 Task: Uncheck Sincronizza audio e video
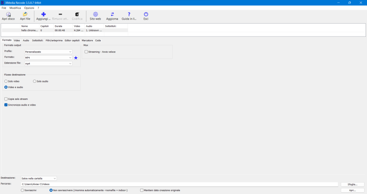pos(6,105)
